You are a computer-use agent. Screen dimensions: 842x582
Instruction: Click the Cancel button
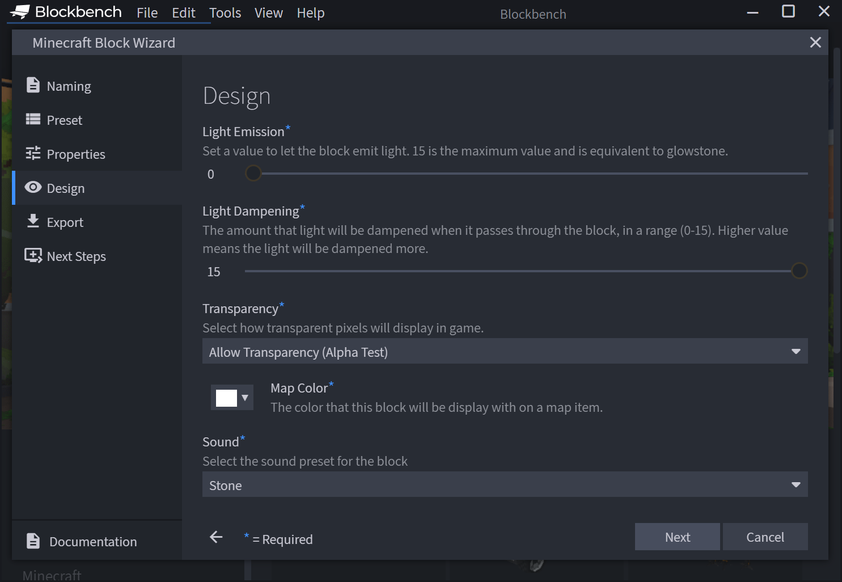(765, 537)
